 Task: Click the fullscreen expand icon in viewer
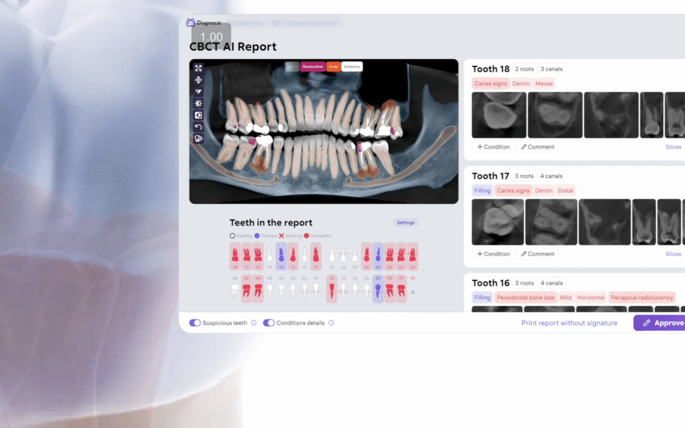199,68
